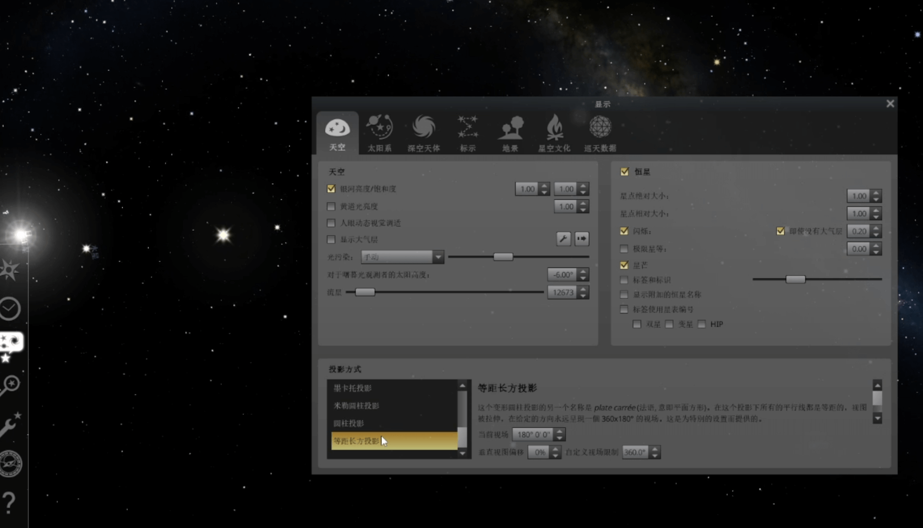This screenshot has width=923, height=528.
Task: Enable the 显示大气层 checkbox
Action: (x=331, y=240)
